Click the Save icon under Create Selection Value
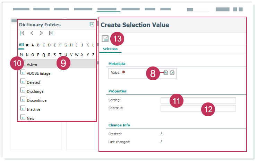 pos(105,38)
